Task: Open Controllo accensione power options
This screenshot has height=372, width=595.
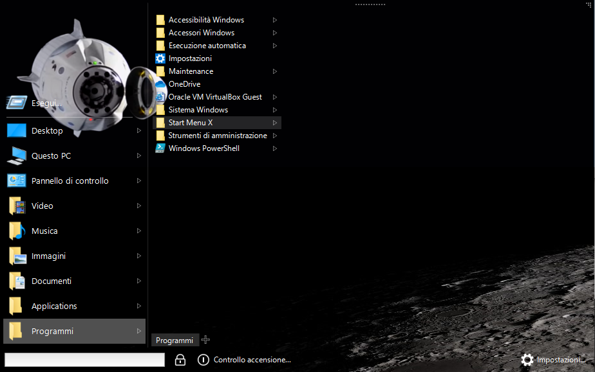Action: click(252, 360)
